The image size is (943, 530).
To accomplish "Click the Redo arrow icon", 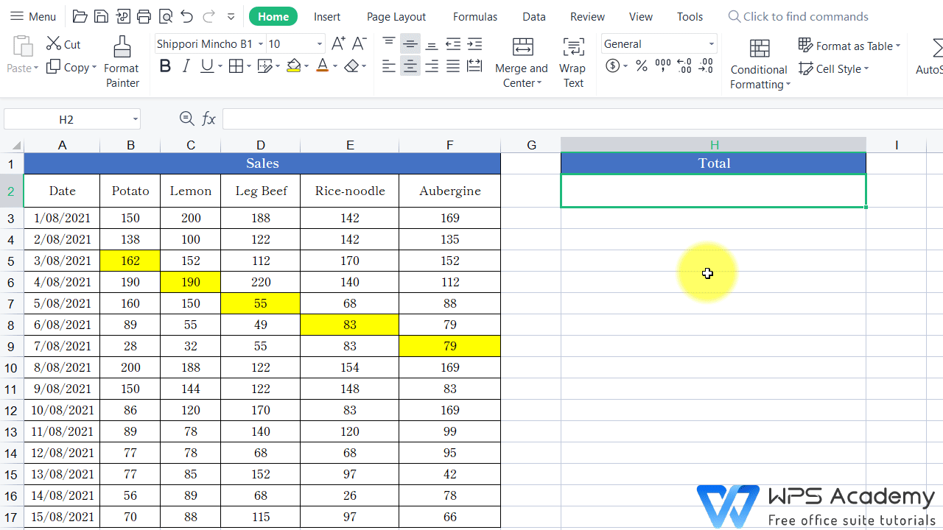I will click(x=209, y=16).
